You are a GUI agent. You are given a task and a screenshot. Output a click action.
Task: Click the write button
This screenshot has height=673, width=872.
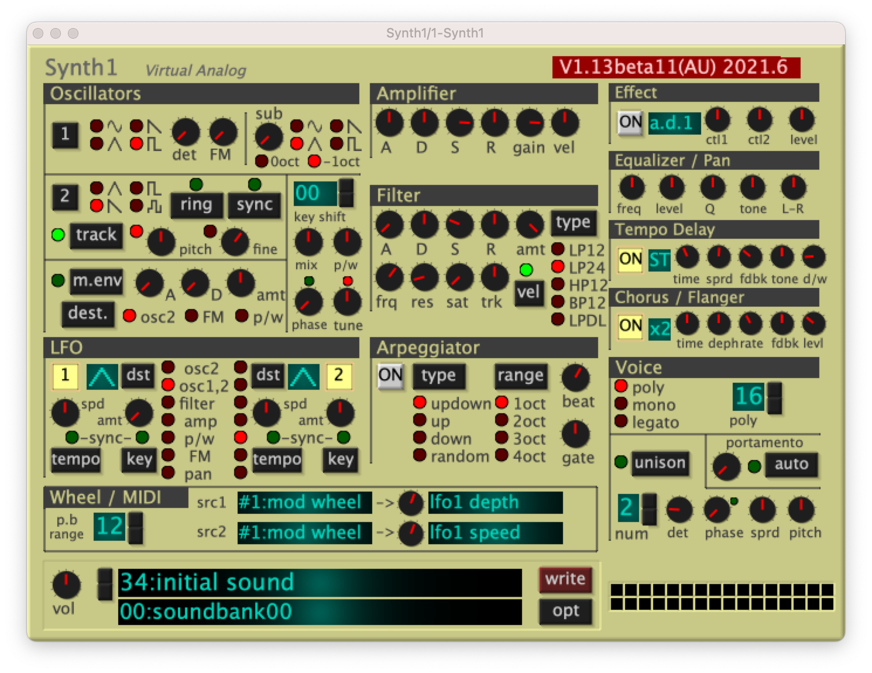click(565, 579)
